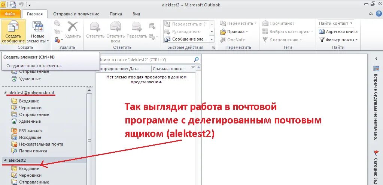The height and width of the screenshot is (185, 383).
Task: Open the К исполнению flag dropdown
Action: (x=282, y=40)
